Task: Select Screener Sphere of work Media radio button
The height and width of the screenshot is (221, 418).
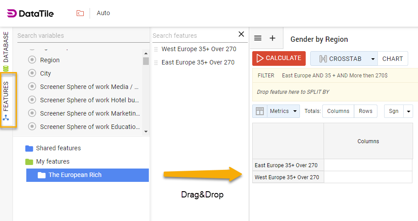Action: pyautogui.click(x=32, y=87)
